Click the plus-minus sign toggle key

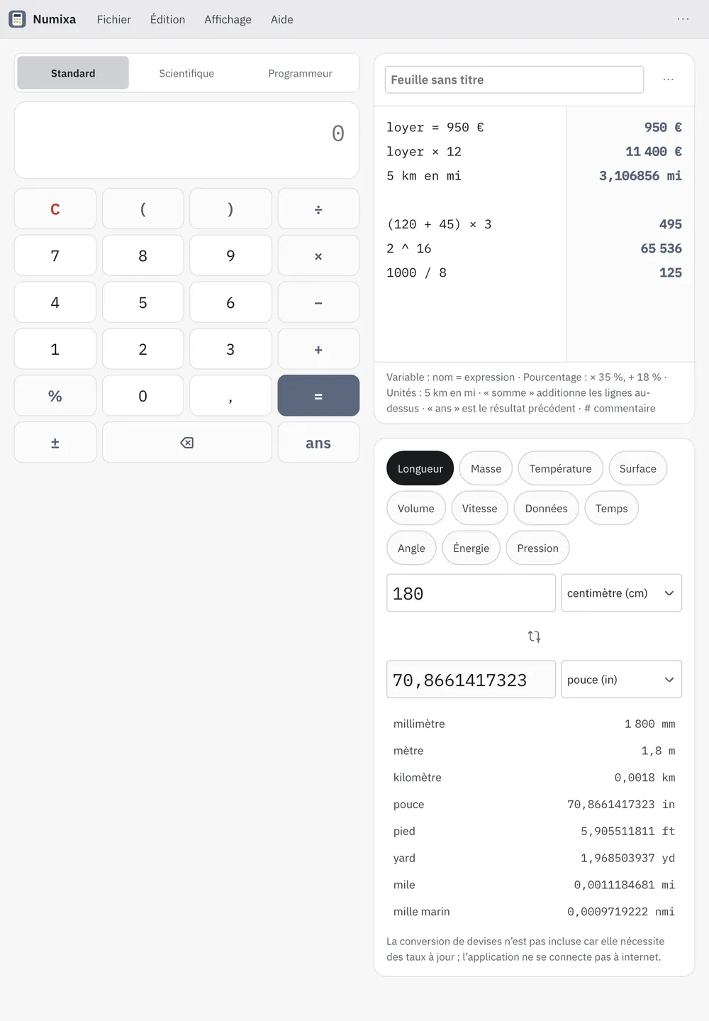pyautogui.click(x=55, y=443)
